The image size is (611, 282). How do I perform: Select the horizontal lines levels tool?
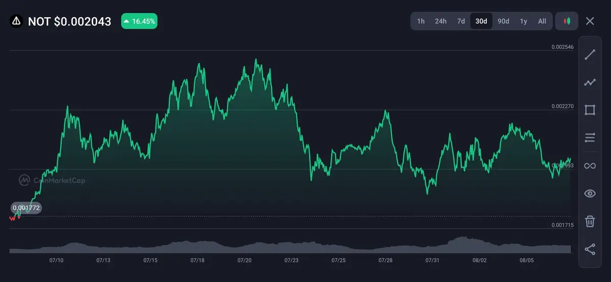(590, 137)
